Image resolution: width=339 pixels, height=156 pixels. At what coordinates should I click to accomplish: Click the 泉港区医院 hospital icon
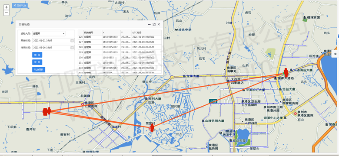tap(295, 114)
